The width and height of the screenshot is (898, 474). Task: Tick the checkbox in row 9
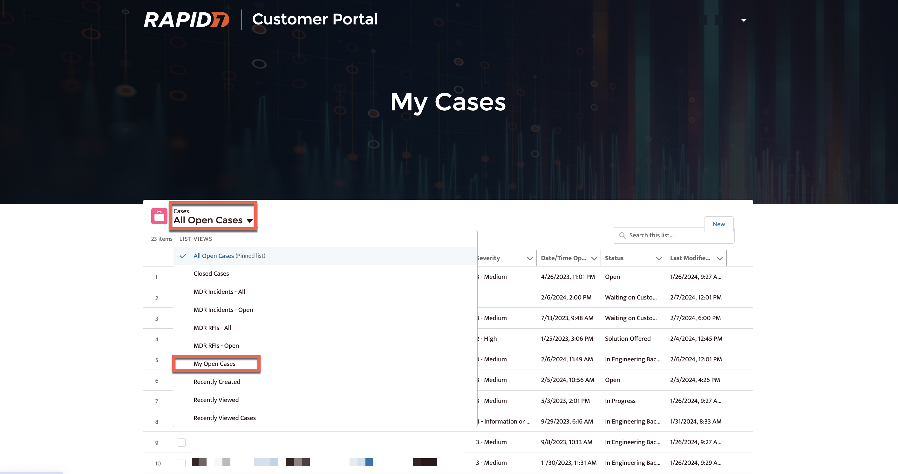click(181, 442)
